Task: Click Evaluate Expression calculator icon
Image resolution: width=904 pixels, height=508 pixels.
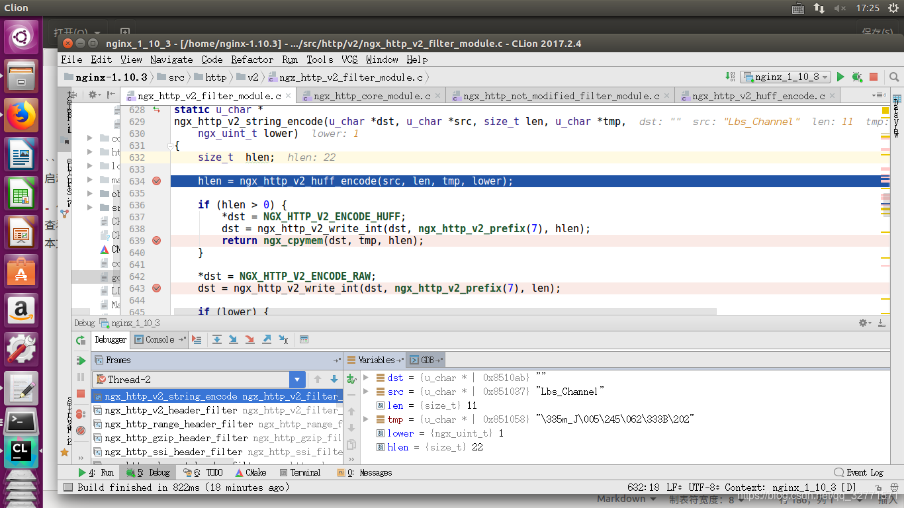Action: [x=304, y=339]
